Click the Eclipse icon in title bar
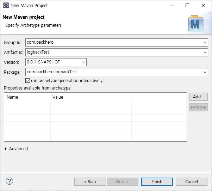Viewport: 212px width, 191px height. point(6,5)
